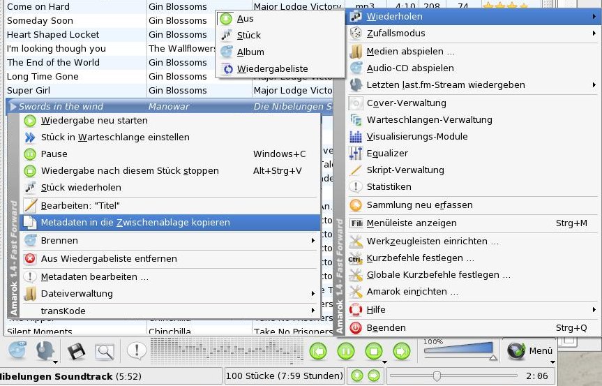This screenshot has height=386, width=602.
Task: Click the 2:06 elapsed time label
Action: point(536,376)
